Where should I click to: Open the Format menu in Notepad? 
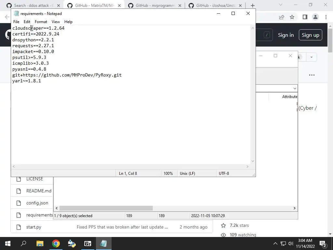41,22
